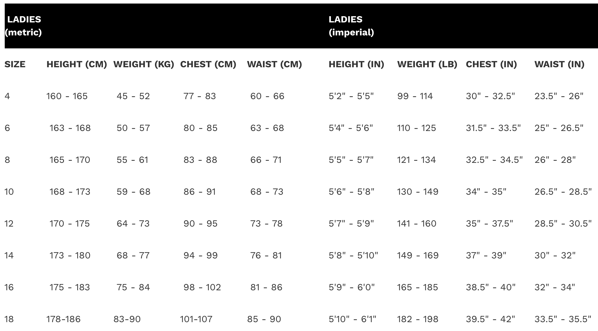The image size is (598, 331).
Task: Select the HEIGHT (CM) column heading
Action: (x=77, y=64)
